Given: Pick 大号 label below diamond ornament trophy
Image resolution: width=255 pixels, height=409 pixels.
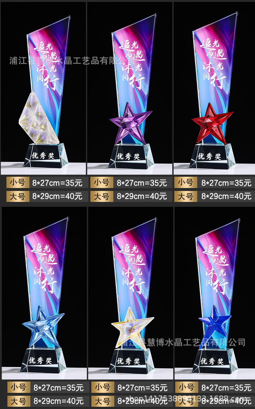Looking at the screenshot, I should (17, 196).
